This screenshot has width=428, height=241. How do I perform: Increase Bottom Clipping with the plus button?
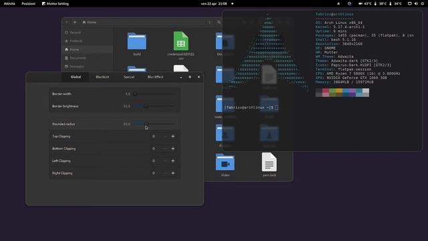(173, 149)
